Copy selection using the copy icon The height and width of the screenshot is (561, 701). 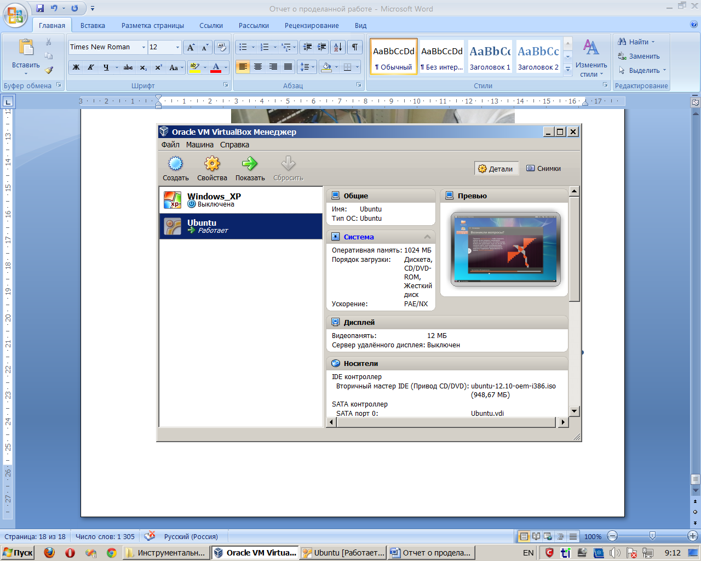pos(49,56)
